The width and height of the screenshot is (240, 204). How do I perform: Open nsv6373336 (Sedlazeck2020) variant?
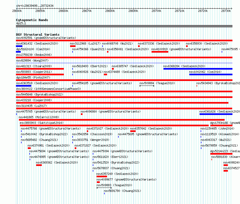coord(159,43)
